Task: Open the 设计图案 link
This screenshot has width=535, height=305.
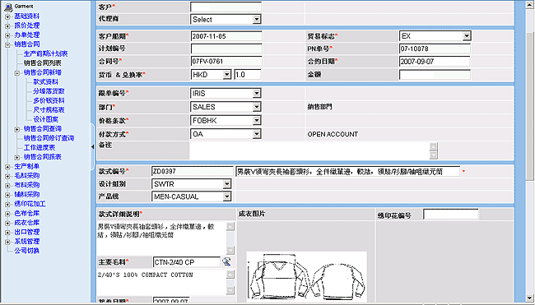Action: coord(46,119)
